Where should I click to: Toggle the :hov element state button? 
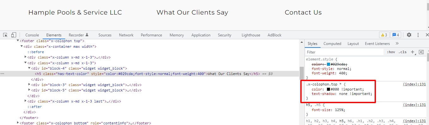coord(391,52)
